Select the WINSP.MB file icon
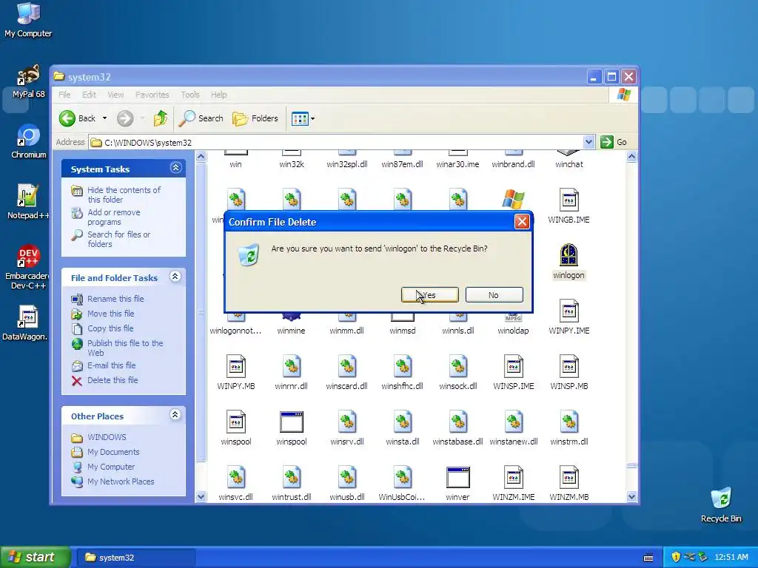Screen dimensions: 758x568 click(568, 366)
